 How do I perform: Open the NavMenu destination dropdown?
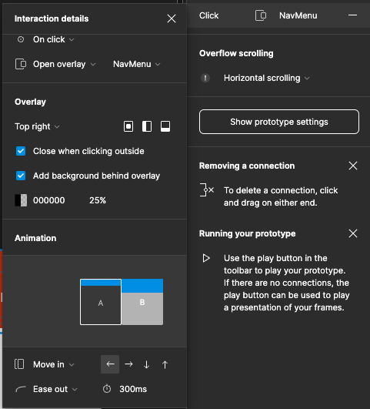click(x=136, y=64)
